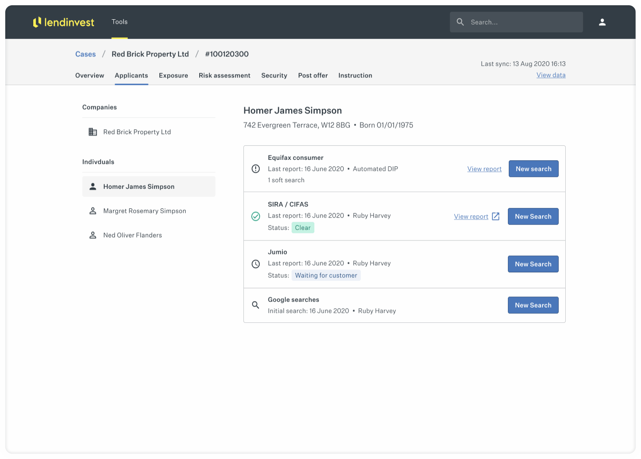Click the external link icon for SIRA report
The image size is (641, 459).
coord(496,216)
